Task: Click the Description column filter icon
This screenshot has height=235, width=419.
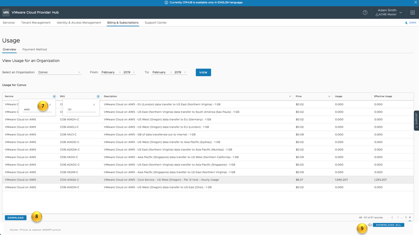Action: pos(290,97)
